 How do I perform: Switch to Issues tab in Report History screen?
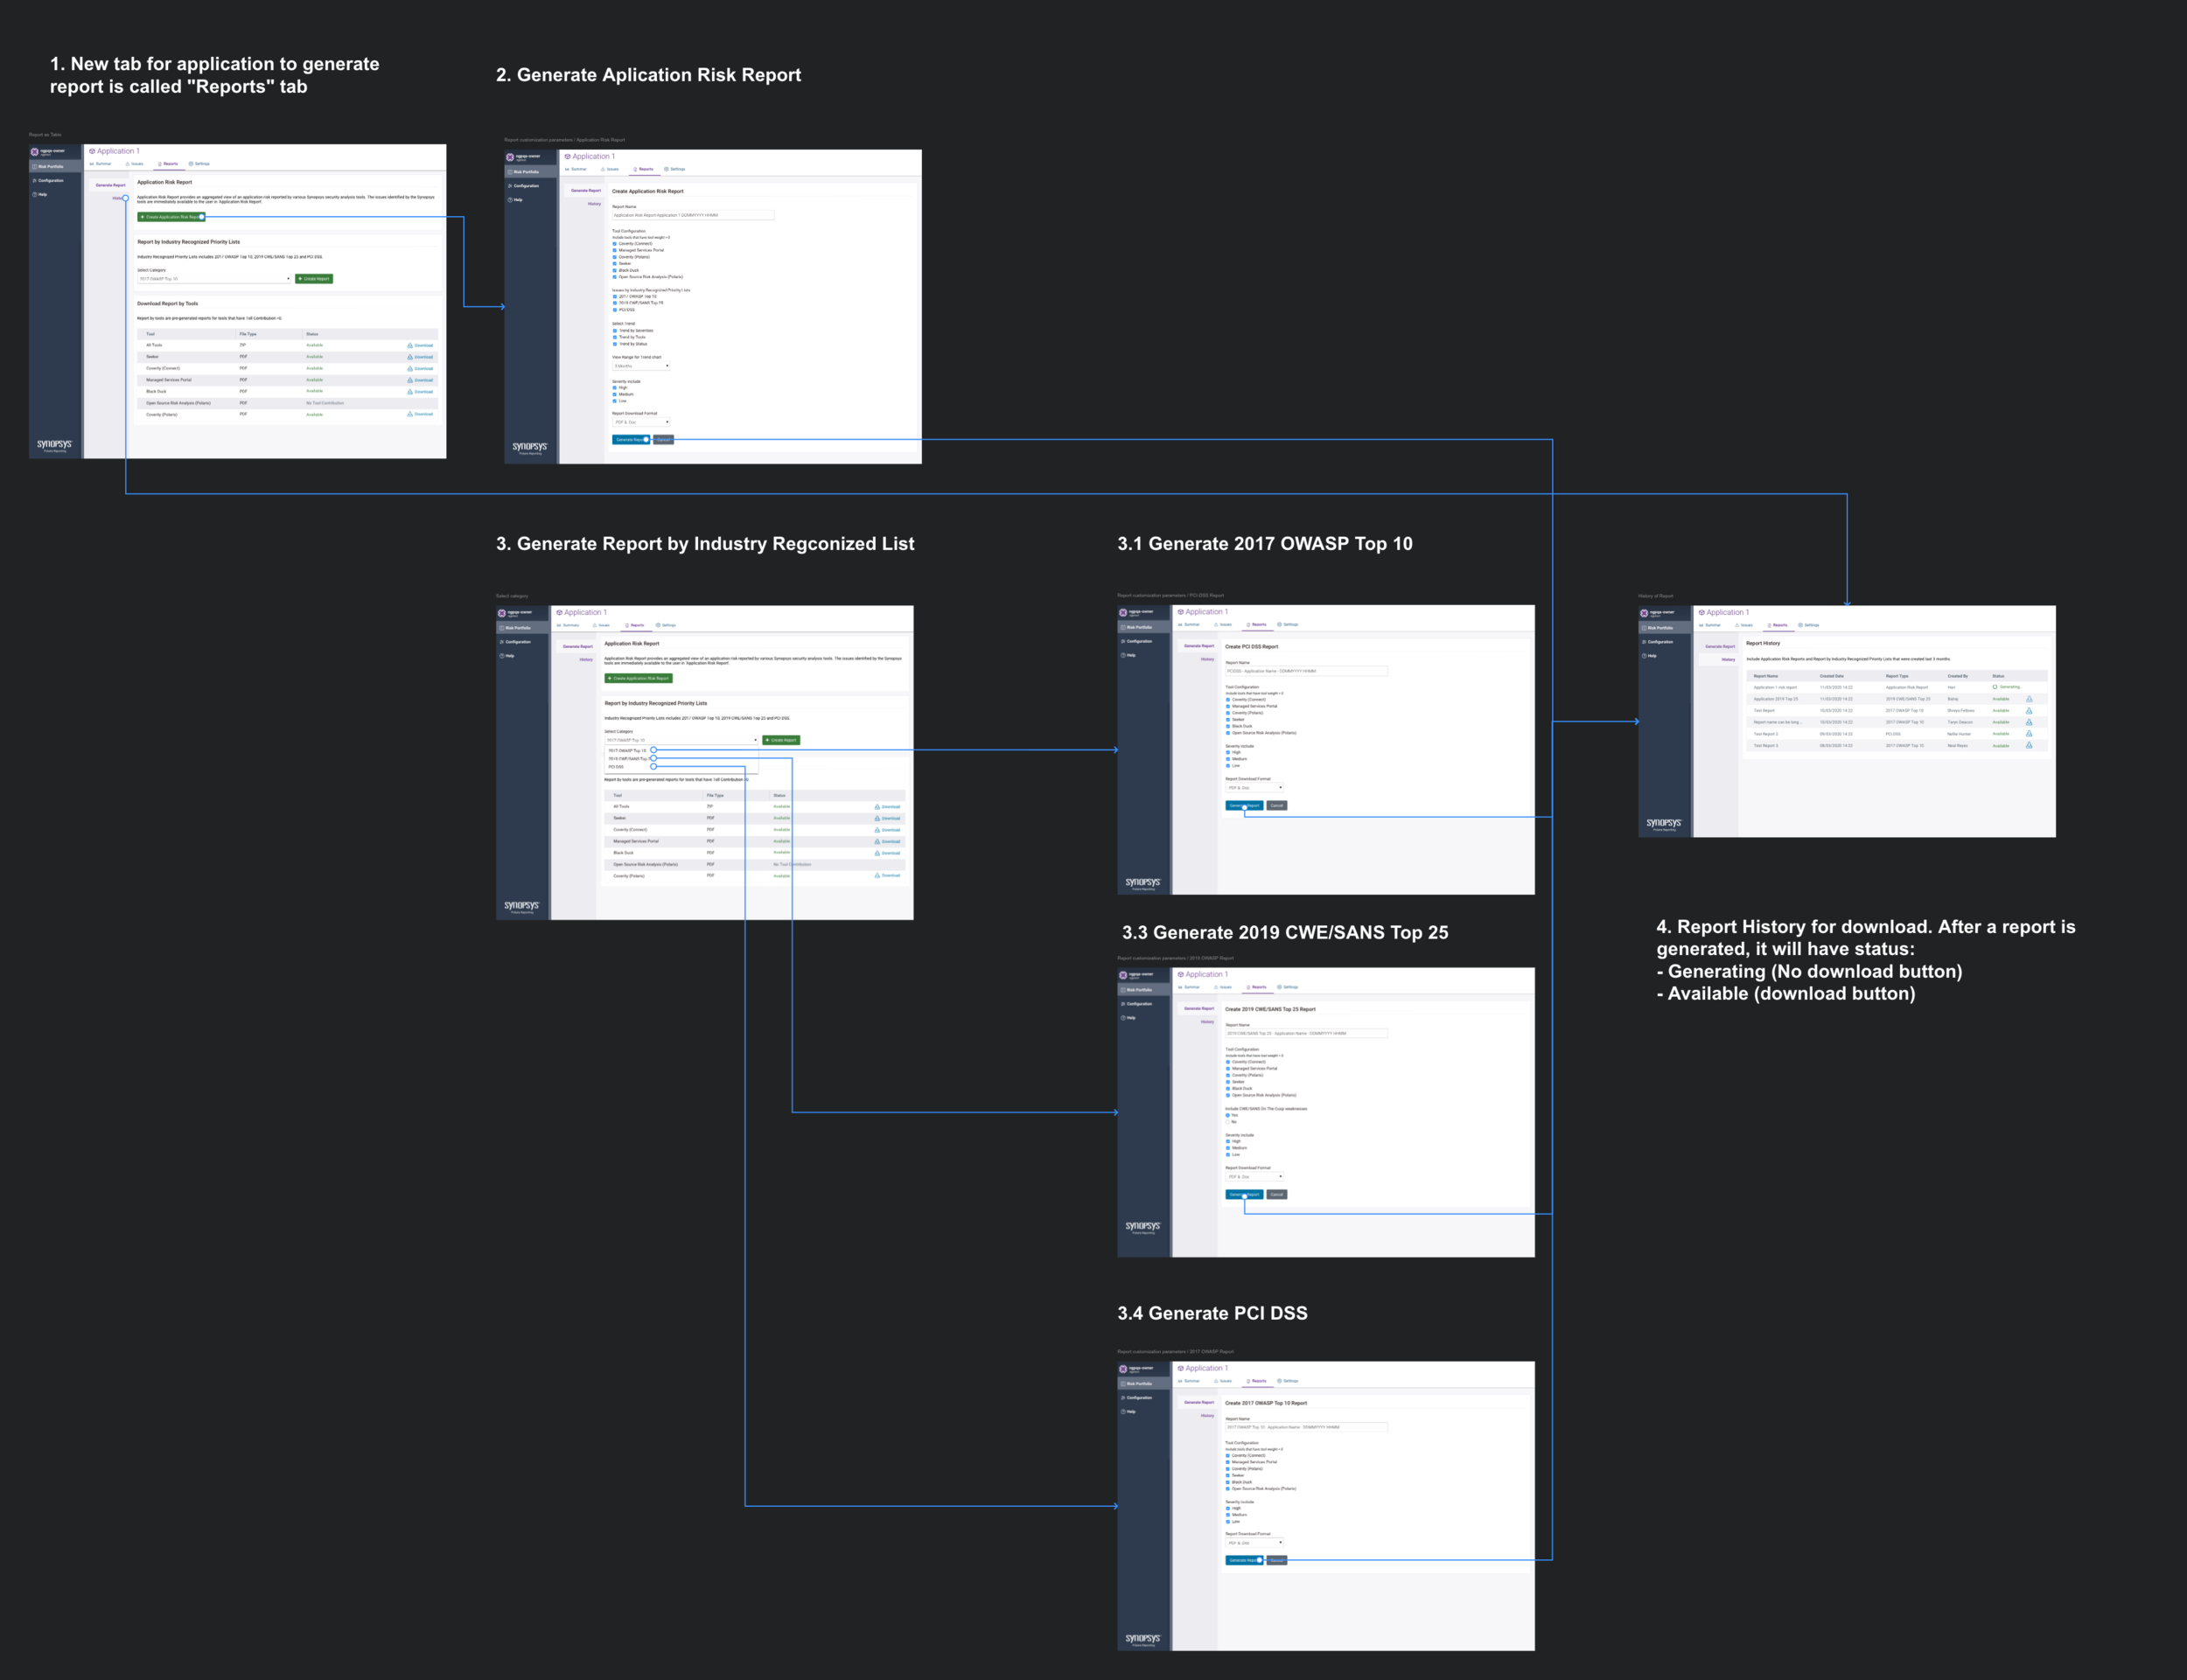tap(1744, 625)
